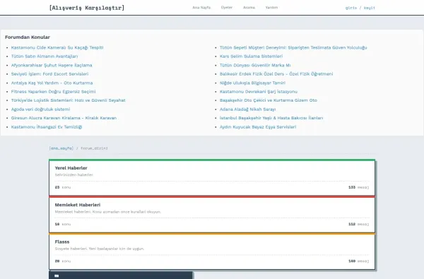
Task: Open topic Tütün Dünyası Güvenilir Marka Mı
Action: (255, 65)
